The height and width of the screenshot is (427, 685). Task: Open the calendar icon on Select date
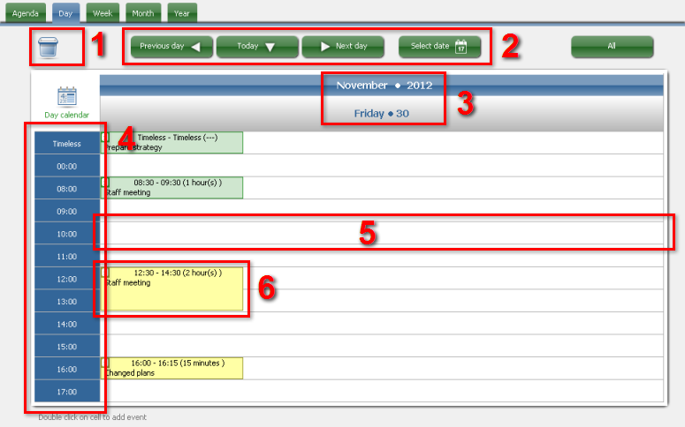460,47
